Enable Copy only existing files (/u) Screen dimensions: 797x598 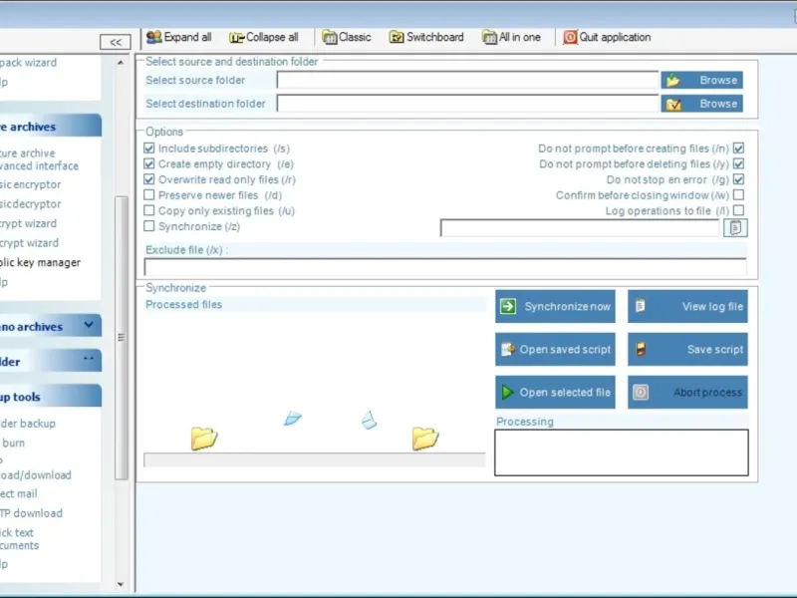(x=148, y=210)
